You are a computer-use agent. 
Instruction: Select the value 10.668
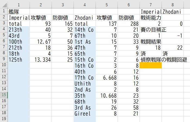click(x=107, y=95)
